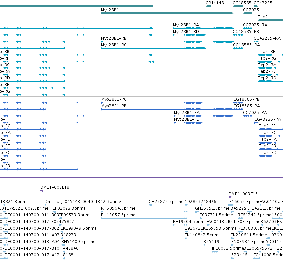The image size is (283, 260).
Task: Click the RE61242.5prime EST label
Action: coord(254,215)
